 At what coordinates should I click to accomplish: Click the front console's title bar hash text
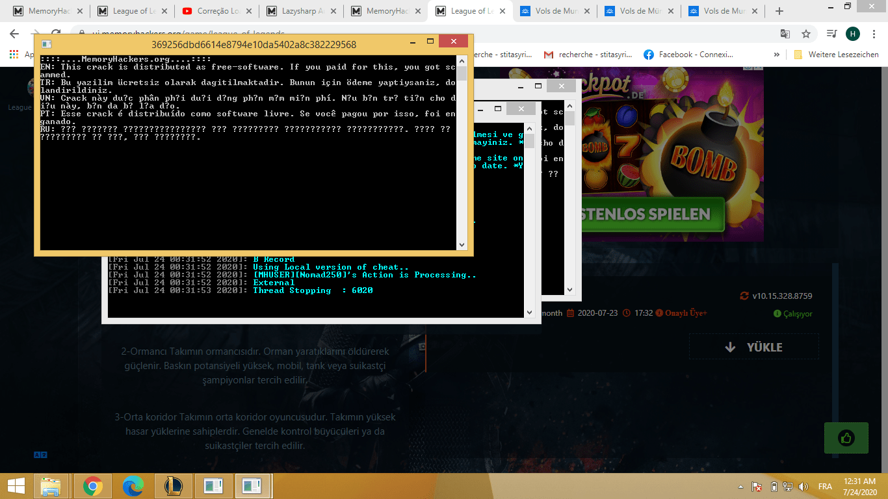254,44
